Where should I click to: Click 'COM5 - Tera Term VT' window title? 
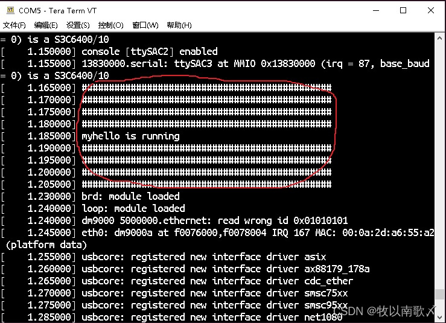click(58, 11)
